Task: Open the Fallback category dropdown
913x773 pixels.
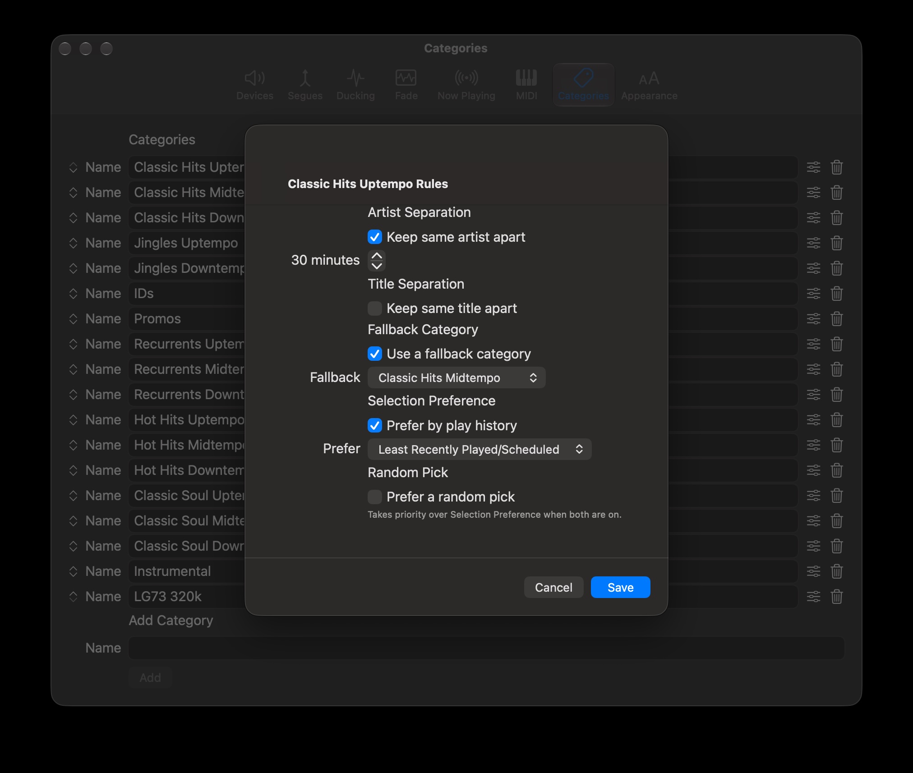Action: pyautogui.click(x=456, y=377)
